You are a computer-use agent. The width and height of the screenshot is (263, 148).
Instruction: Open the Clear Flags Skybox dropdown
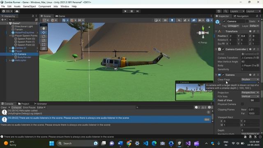[250, 79]
